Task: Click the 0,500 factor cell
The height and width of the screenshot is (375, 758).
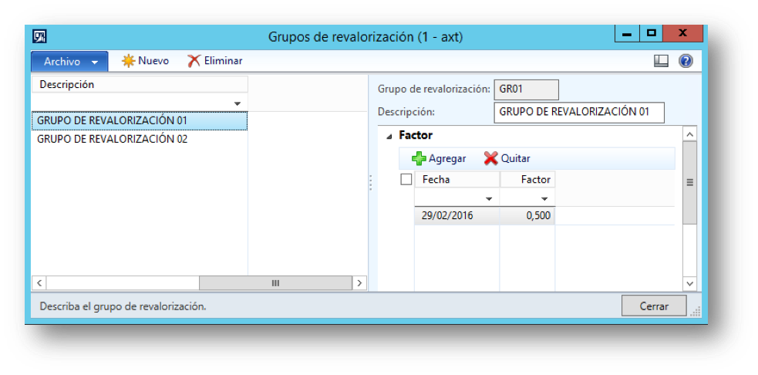Action: [527, 216]
